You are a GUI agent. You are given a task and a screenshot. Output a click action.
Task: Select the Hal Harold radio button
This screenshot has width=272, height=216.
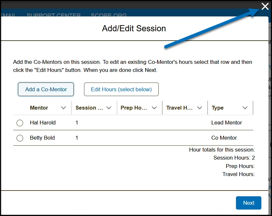pyautogui.click(x=20, y=123)
